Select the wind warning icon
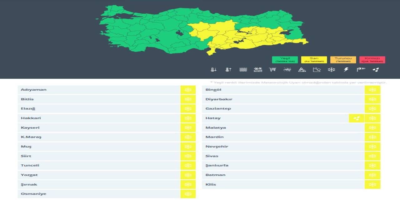The width and height of the screenshot is (400, 200). tap(272, 69)
